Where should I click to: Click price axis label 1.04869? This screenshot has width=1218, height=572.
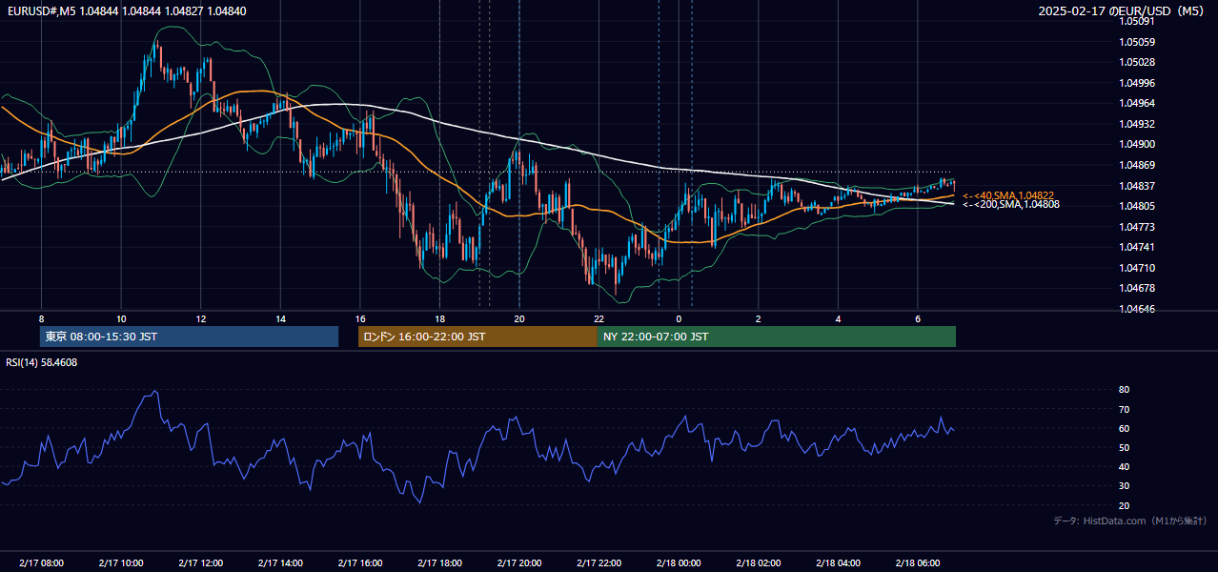1137,165
